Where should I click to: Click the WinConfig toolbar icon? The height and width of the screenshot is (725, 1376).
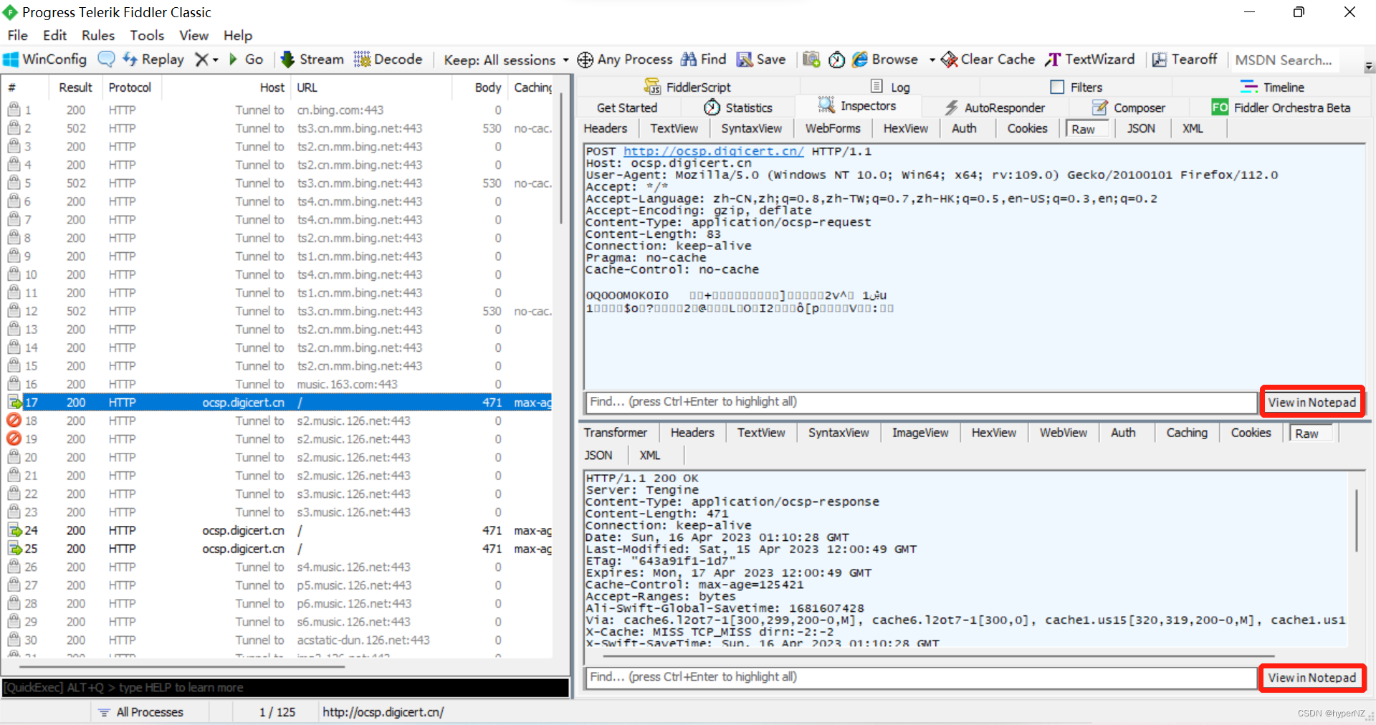[11, 59]
